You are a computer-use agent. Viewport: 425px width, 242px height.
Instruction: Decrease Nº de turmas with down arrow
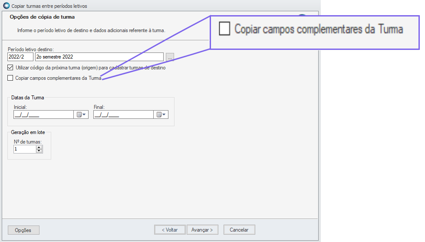pos(39,151)
